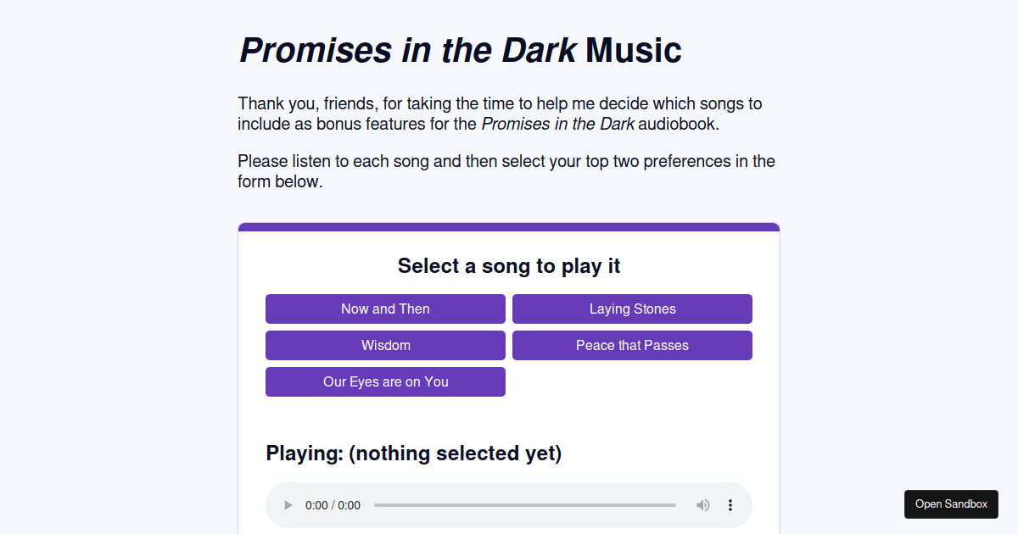
Task: Select Peace that Passes to play it
Action: click(632, 345)
